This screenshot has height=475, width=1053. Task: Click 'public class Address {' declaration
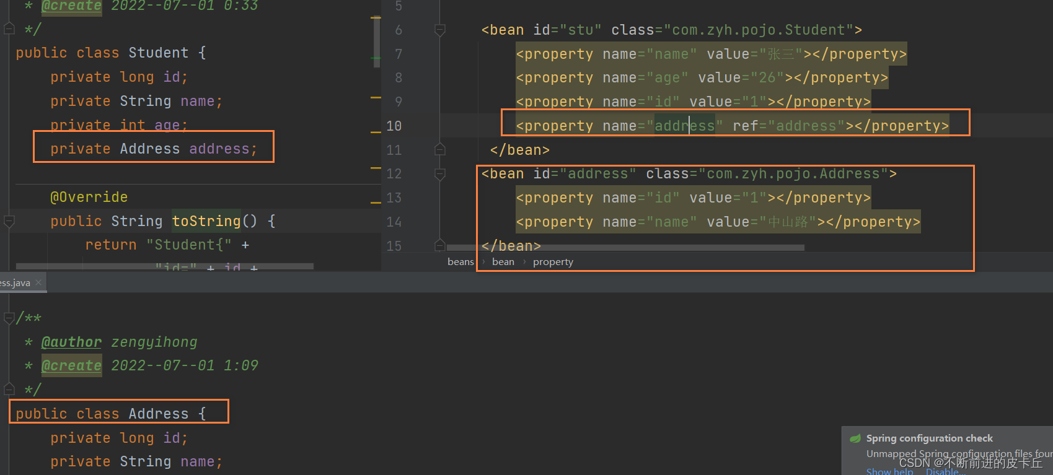coord(111,413)
